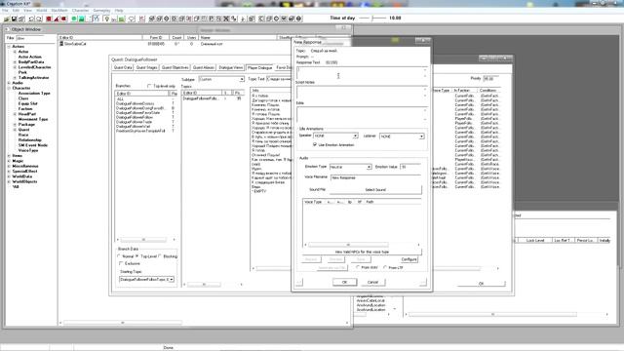Click the Select Sound button
624x351 pixels.
click(x=375, y=190)
